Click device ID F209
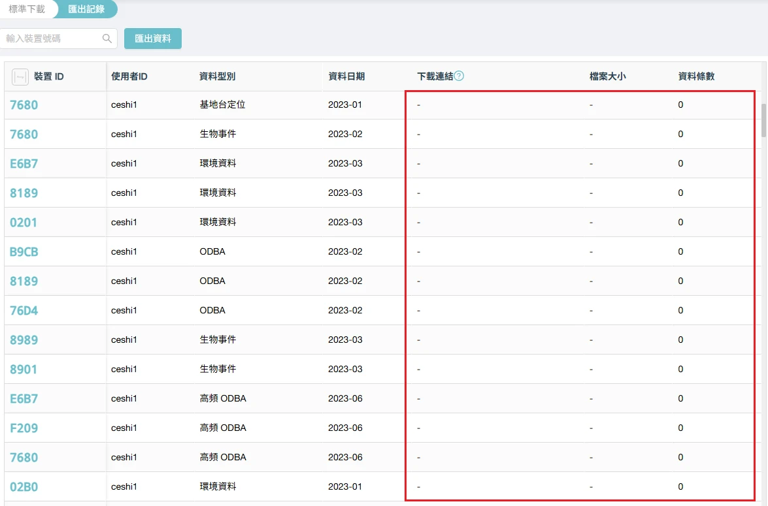Viewport: 768px width, 506px height. [24, 428]
